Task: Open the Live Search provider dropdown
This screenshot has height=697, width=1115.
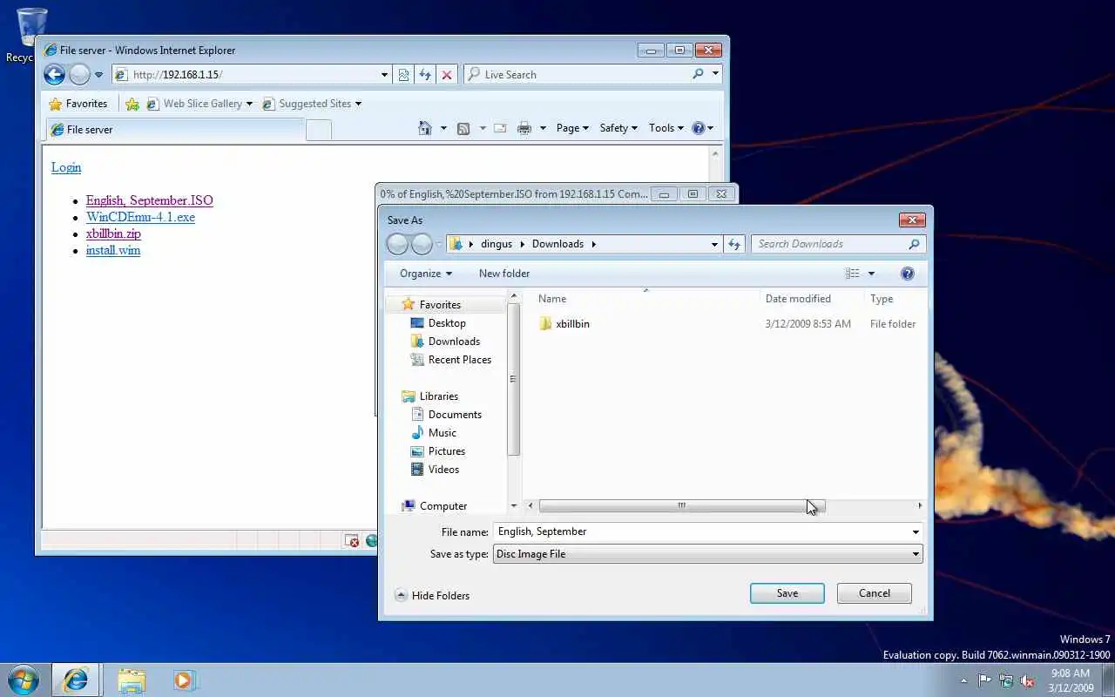Action: click(x=716, y=74)
